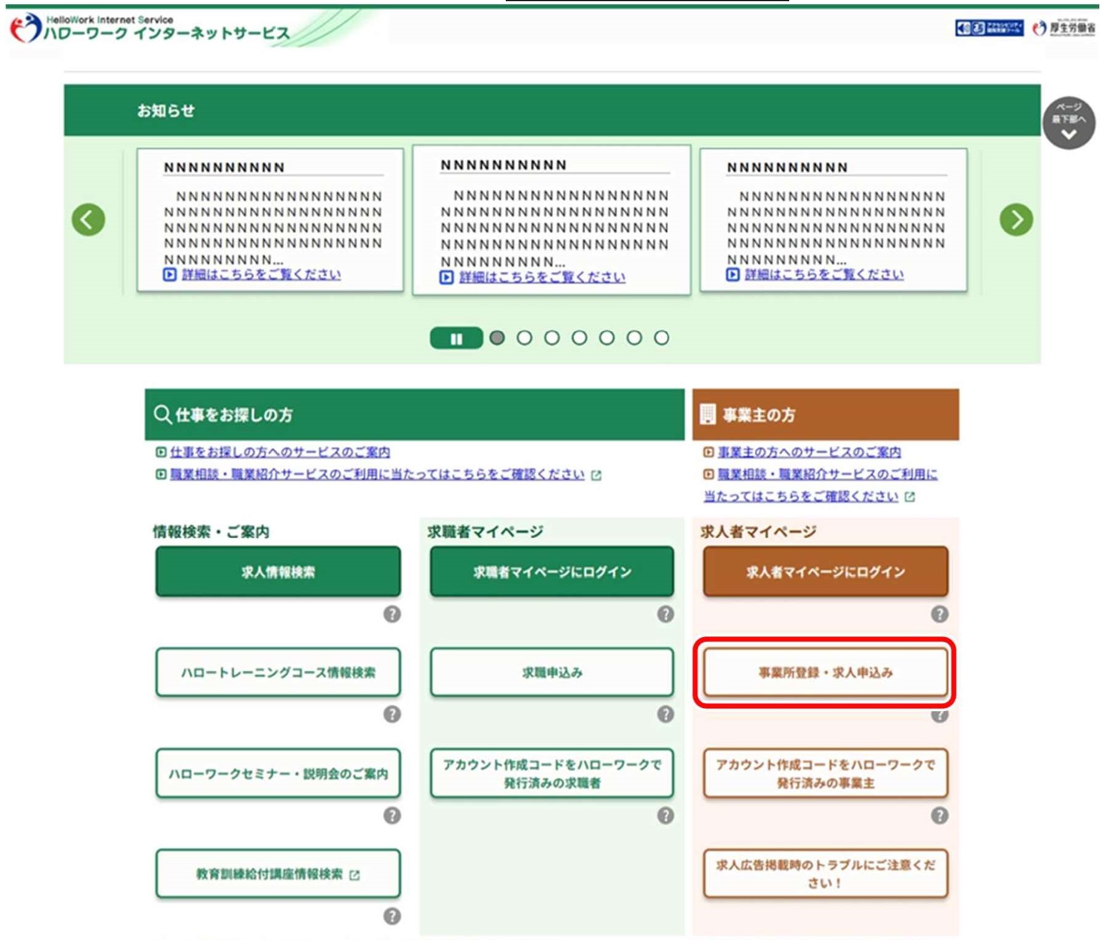Viewport: 1103px width, 940px height.
Task: Jump to page bottom with ページ最下部へ button
Action: point(1068,123)
